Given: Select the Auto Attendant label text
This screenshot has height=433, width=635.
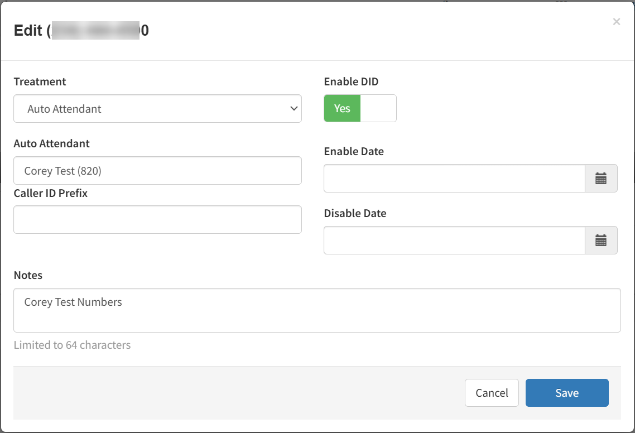Looking at the screenshot, I should click(51, 143).
